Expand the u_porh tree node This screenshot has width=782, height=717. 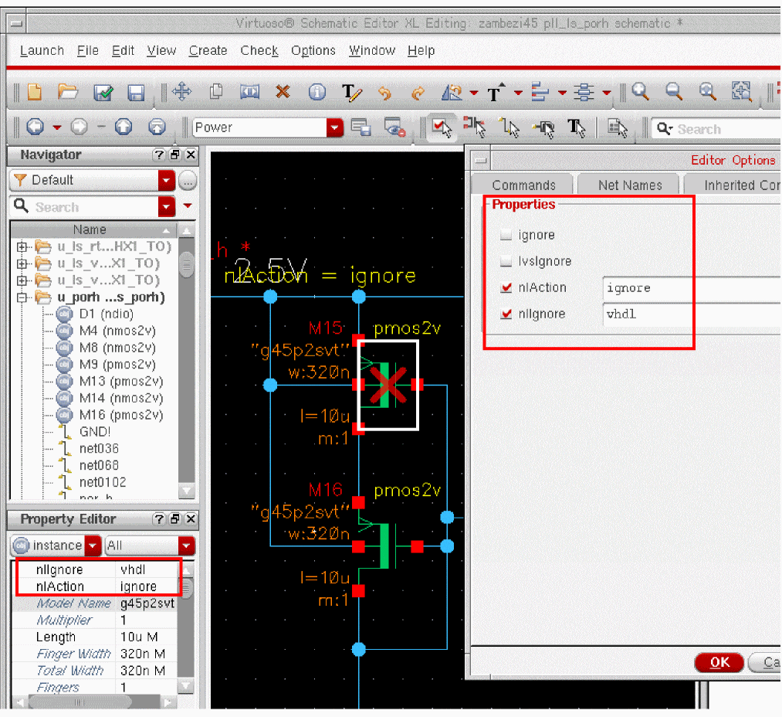click(22, 297)
